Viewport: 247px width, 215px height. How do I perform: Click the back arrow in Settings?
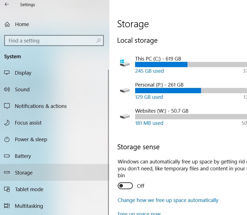[x=7, y=4]
